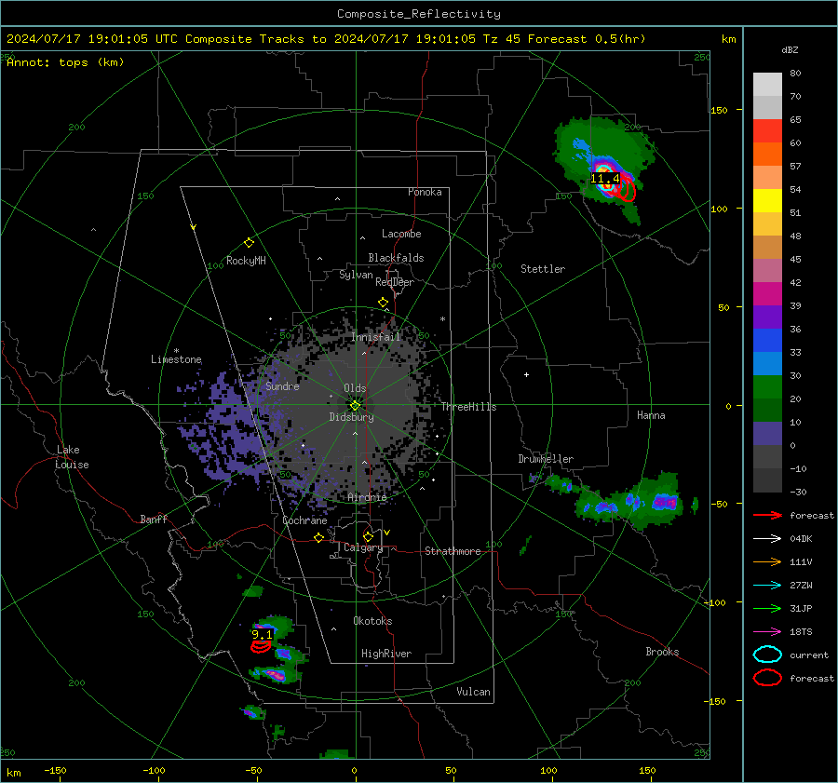This screenshot has height=783, width=838.
Task: Pick the orange swatch between 60 and 57 dBZ
Action: pos(767,155)
